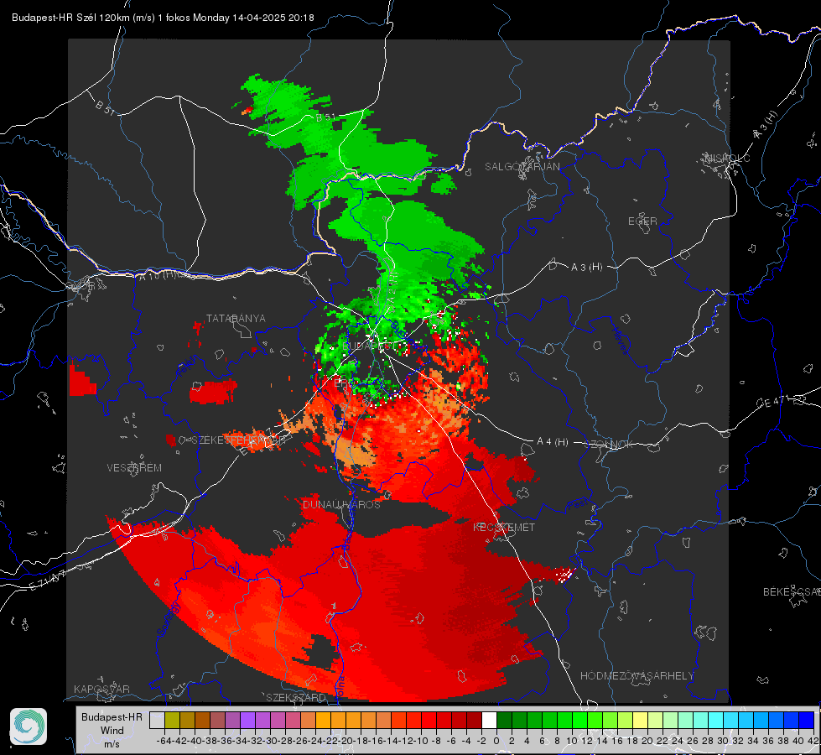Click the 20 value on the legend scale

(x=647, y=741)
